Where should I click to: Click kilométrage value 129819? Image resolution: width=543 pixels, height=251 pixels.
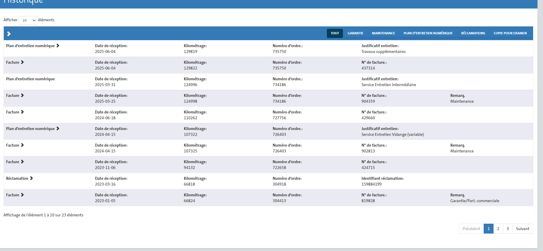(191, 51)
